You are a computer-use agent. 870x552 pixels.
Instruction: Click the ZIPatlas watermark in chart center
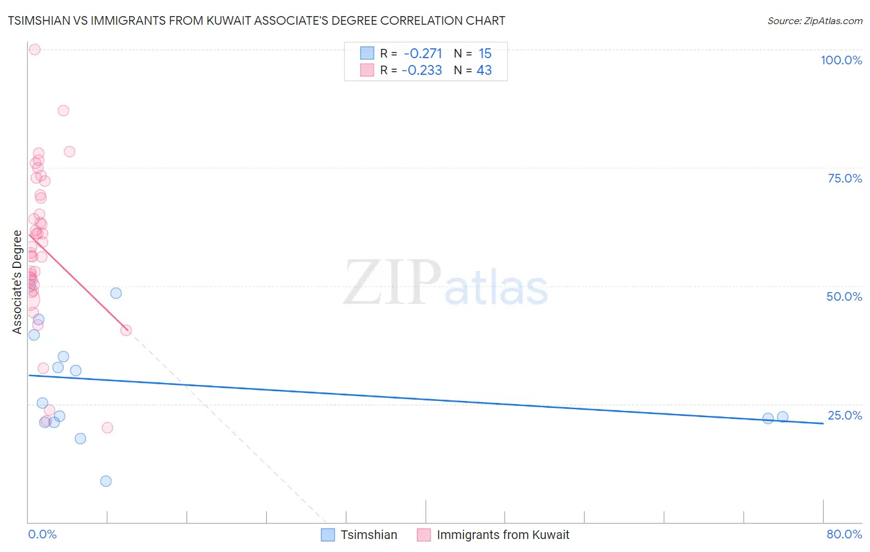[x=446, y=283]
